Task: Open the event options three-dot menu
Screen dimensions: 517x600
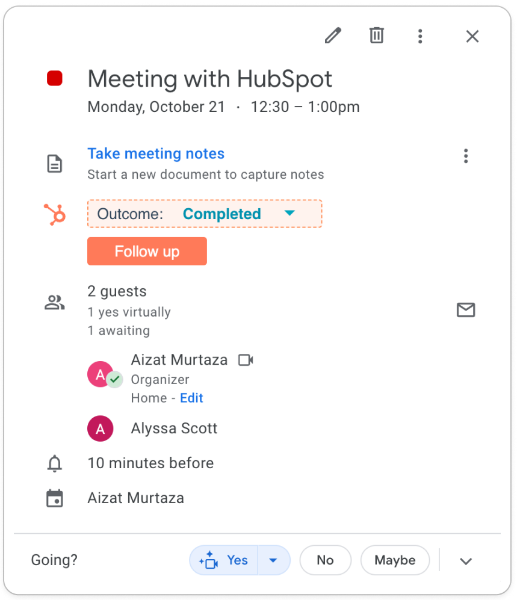Action: (x=420, y=36)
